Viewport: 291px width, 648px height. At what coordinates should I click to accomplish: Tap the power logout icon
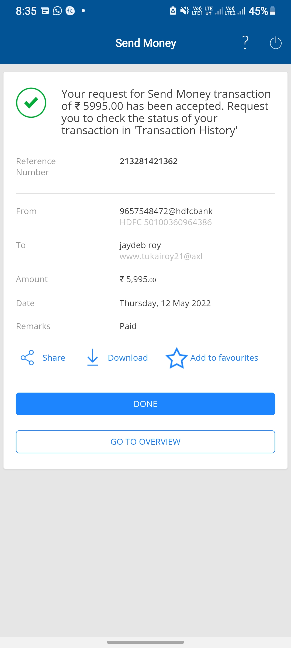tap(275, 43)
